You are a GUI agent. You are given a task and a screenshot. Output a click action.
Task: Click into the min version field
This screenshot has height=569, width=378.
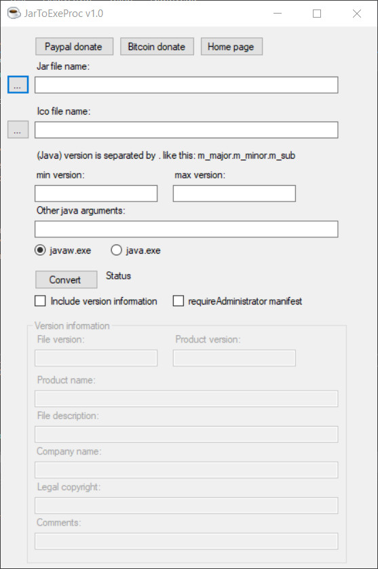pyautogui.click(x=96, y=193)
